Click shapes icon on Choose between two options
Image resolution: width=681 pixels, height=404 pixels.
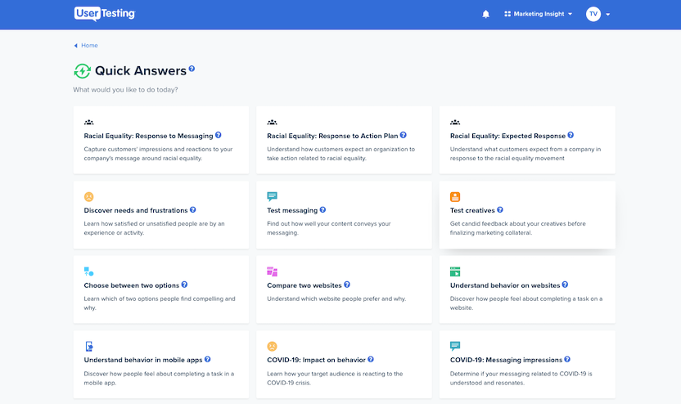[x=88, y=272]
